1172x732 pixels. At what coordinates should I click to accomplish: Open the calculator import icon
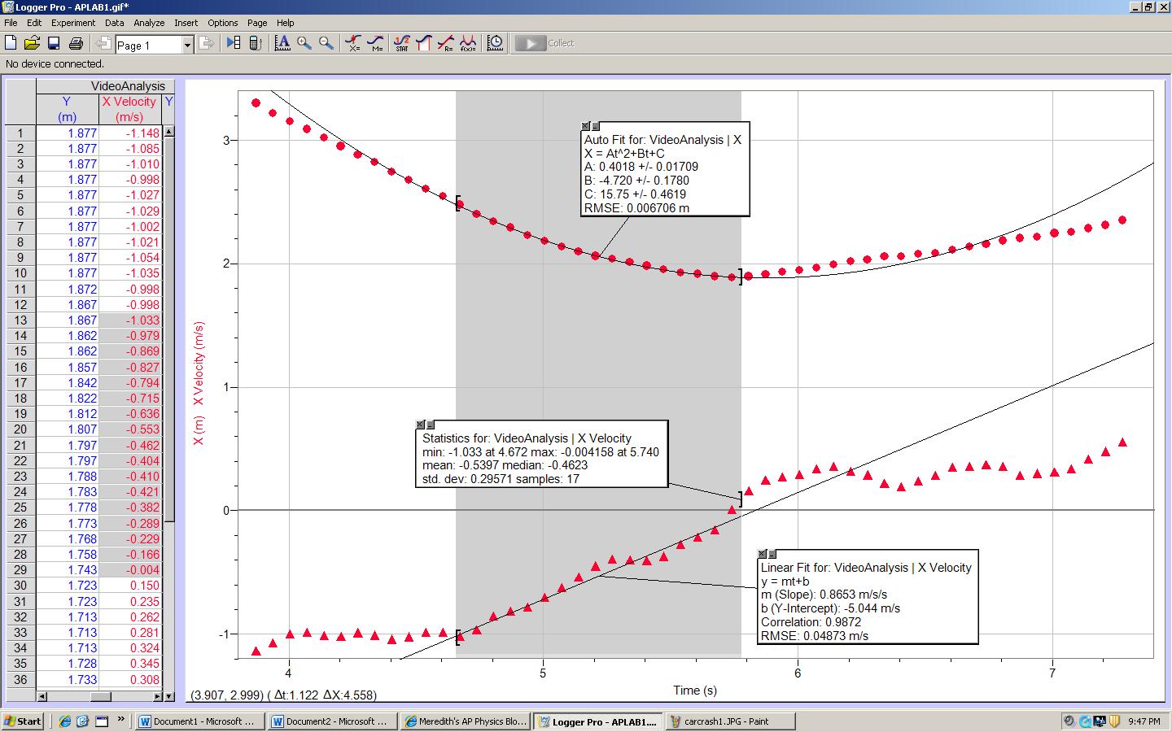coord(255,43)
